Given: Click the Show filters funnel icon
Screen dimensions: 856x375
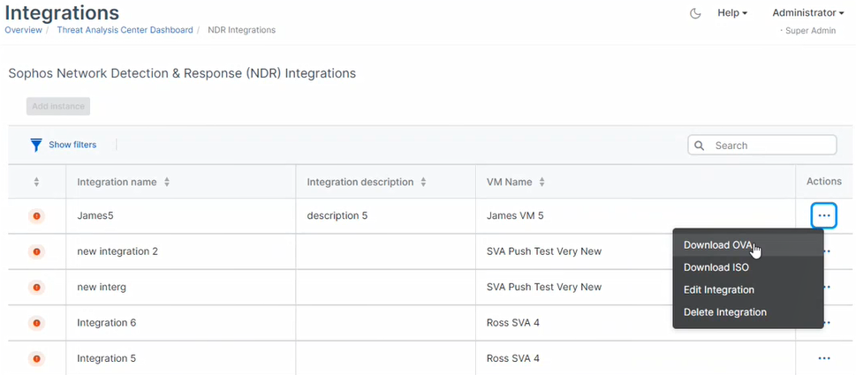Looking at the screenshot, I should coord(36,145).
